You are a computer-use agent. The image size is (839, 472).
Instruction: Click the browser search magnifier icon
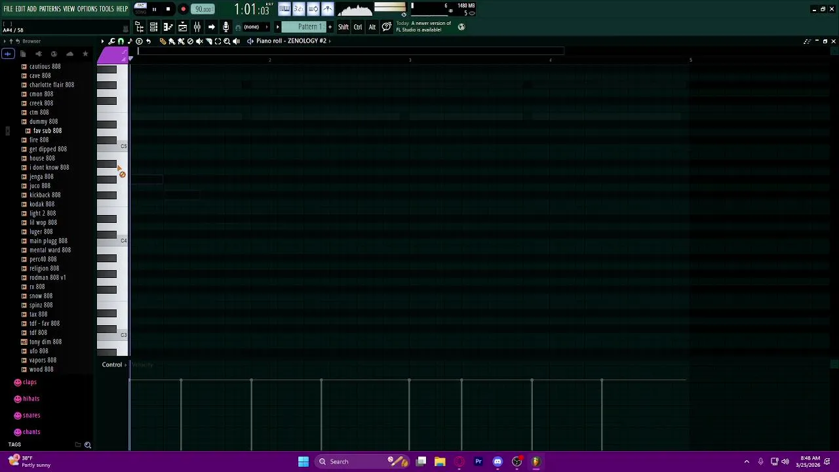coord(87,445)
